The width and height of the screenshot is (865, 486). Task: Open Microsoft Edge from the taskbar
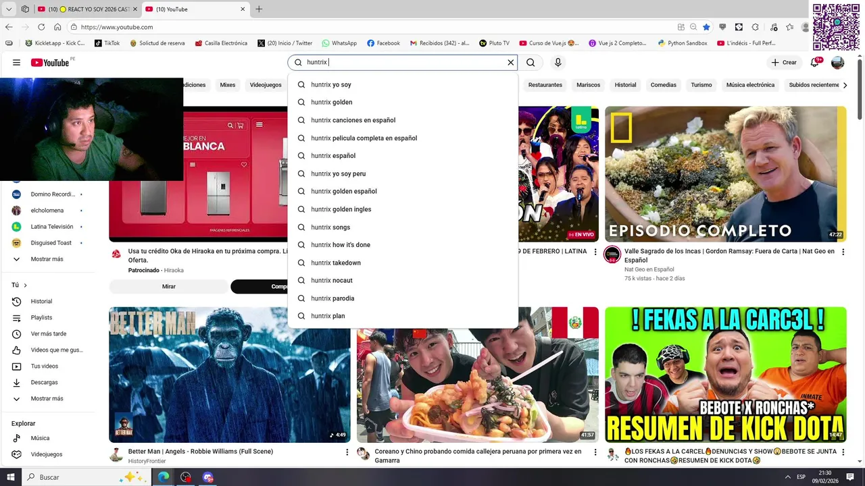click(164, 477)
